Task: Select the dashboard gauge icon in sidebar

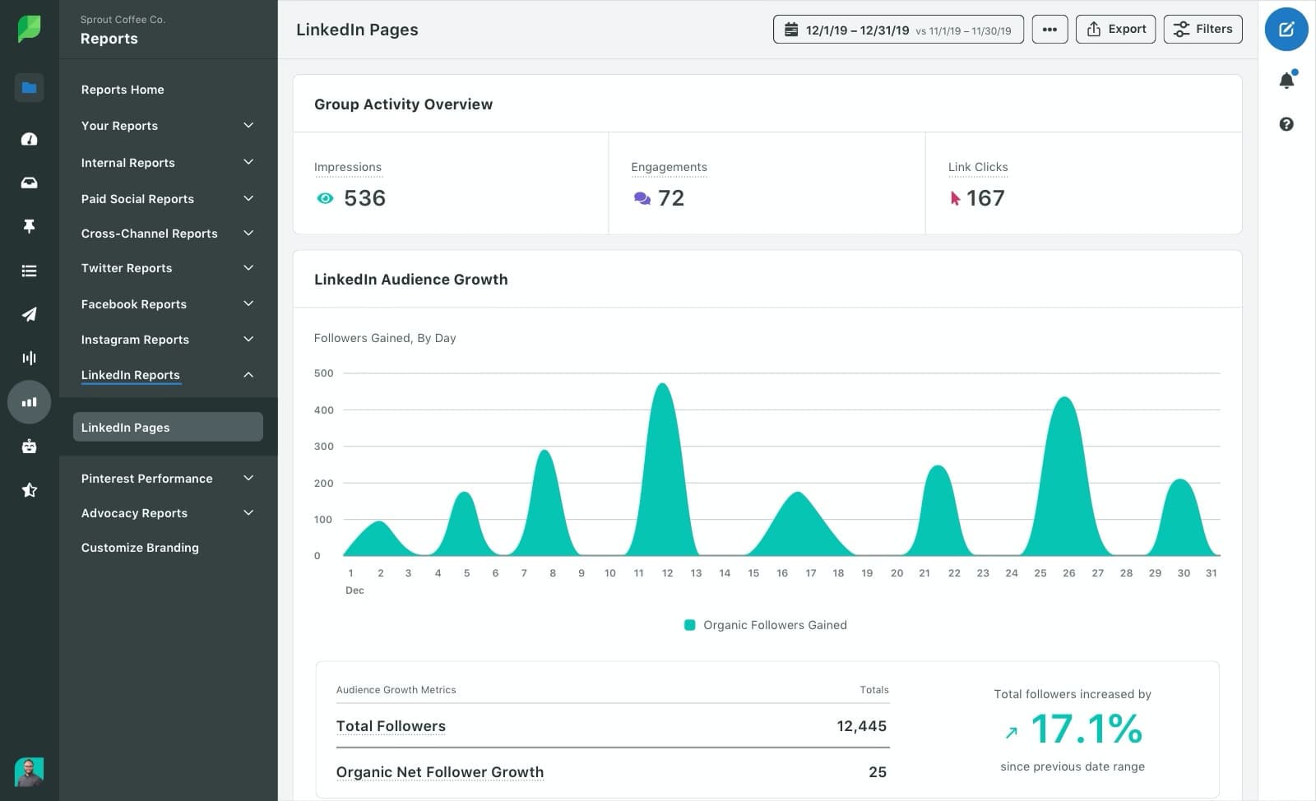Action: 30,138
